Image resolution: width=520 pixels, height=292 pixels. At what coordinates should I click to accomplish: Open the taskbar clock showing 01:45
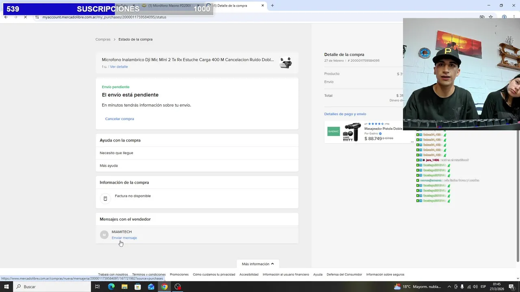point(496,287)
